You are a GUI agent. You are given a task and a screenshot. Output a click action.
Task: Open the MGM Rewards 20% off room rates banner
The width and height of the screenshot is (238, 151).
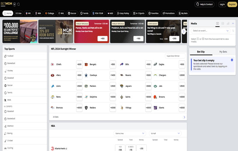click(56, 31)
